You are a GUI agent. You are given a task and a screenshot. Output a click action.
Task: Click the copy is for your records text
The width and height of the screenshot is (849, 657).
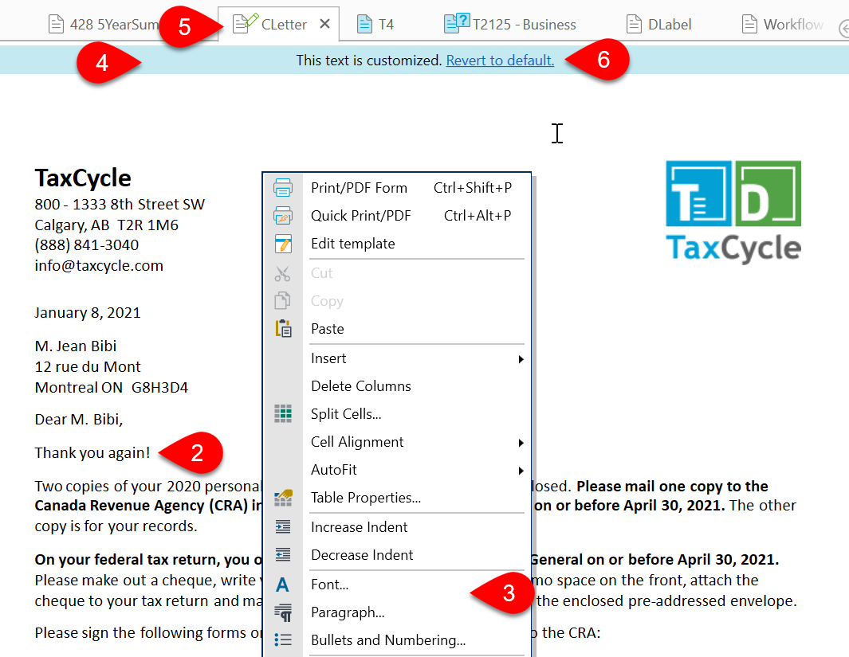116,526
